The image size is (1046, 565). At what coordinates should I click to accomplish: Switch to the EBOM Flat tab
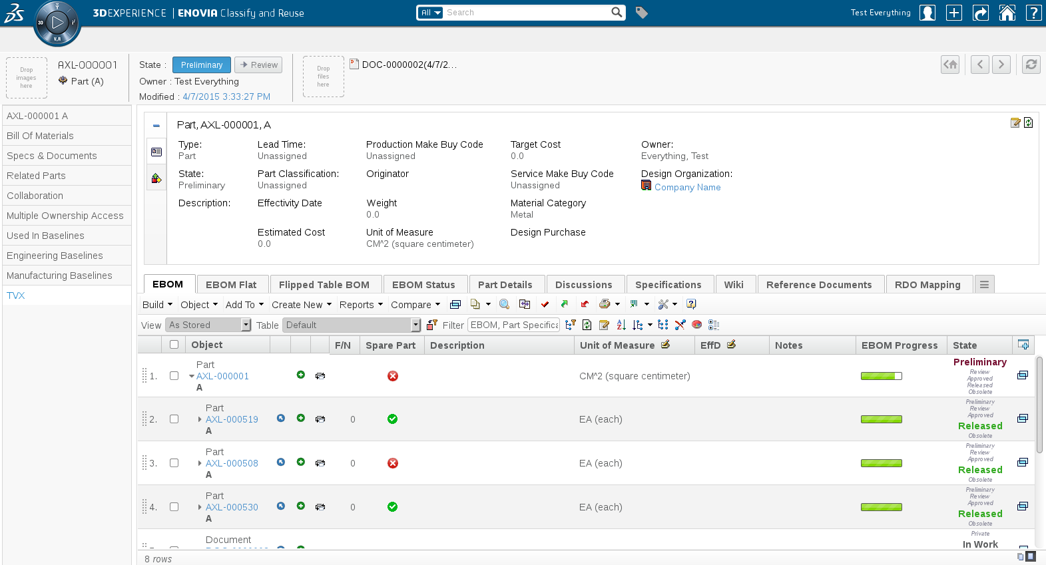pyautogui.click(x=231, y=285)
